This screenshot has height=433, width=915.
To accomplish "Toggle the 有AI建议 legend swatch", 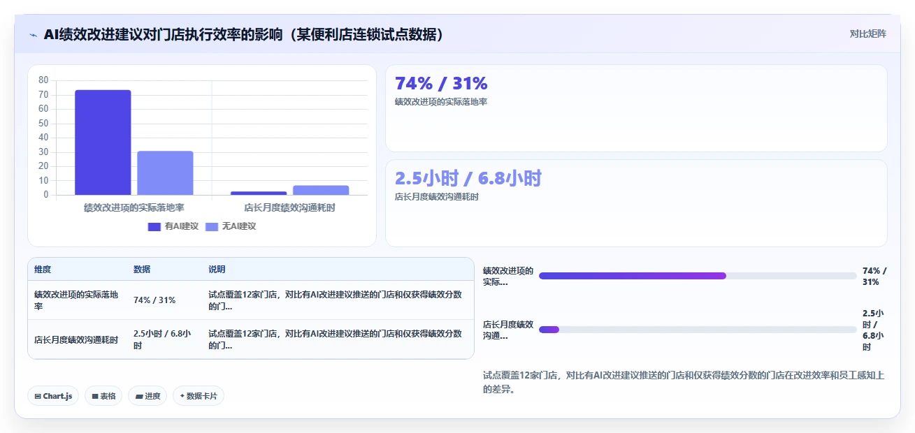I will [x=154, y=226].
